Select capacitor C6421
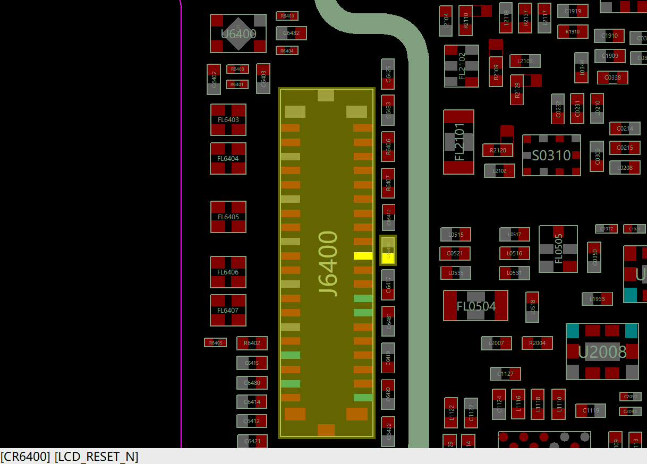 [x=252, y=441]
